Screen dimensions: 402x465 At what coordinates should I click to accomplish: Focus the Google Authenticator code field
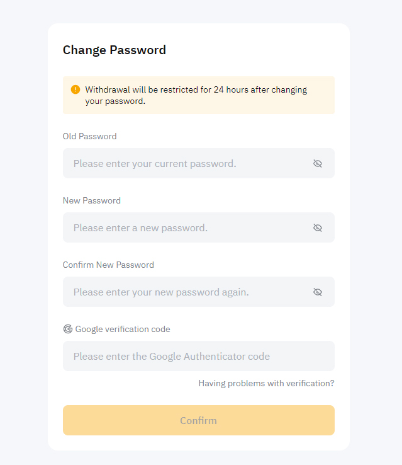[x=199, y=356]
